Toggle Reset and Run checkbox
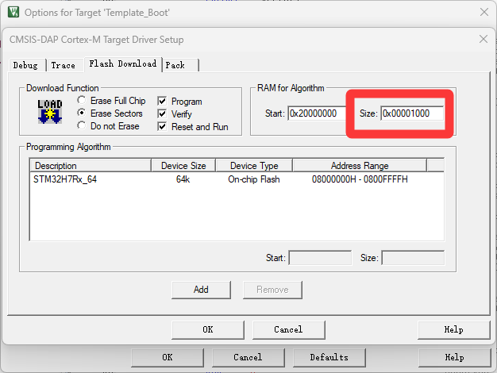This screenshot has width=497, height=373. 163,127
